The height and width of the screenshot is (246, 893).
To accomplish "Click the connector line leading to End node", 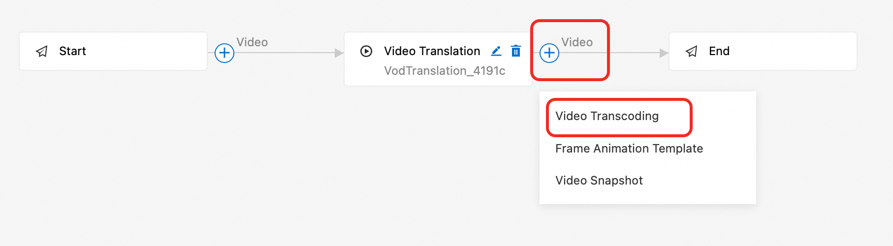I will [635, 53].
